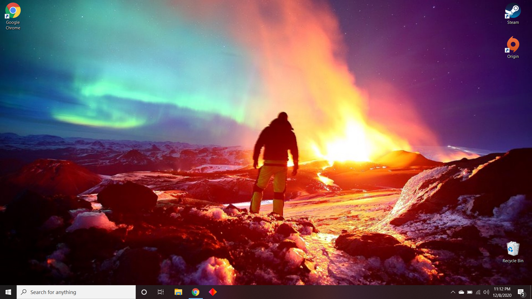Switch to Chrome on the taskbar
Image resolution: width=532 pixels, height=299 pixels.
196,292
